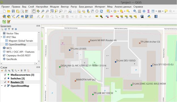Image resolution: width=177 pixels, height=102 pixels.
Task: Open the Processing Toolbox gear icon
Action: pyautogui.click(x=144, y=11)
